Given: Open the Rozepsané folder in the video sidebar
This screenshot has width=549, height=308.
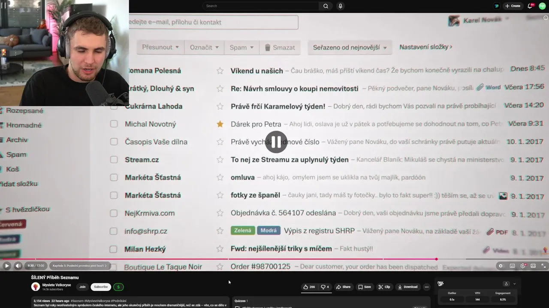Looking at the screenshot, I should [24, 111].
